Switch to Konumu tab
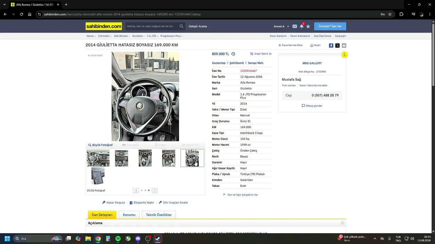 pyautogui.click(x=129, y=215)
